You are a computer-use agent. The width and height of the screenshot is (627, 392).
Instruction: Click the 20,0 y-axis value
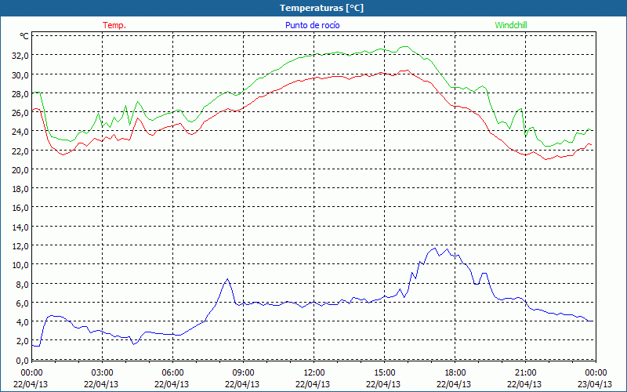click(x=20, y=170)
